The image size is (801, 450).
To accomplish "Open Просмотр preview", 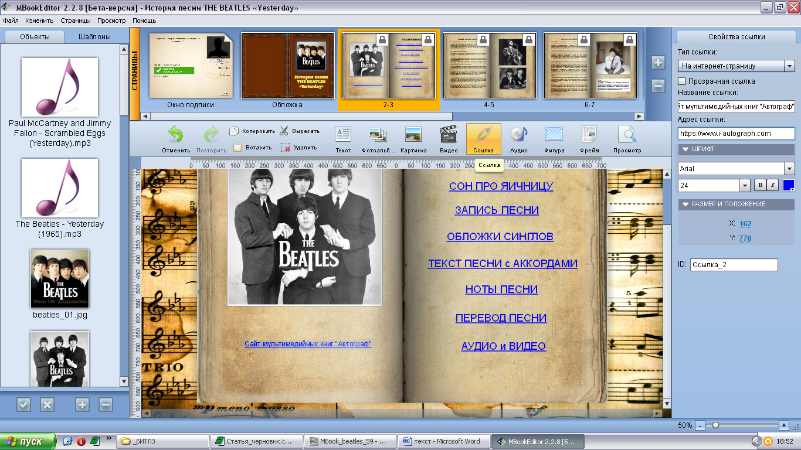I will coord(627,139).
